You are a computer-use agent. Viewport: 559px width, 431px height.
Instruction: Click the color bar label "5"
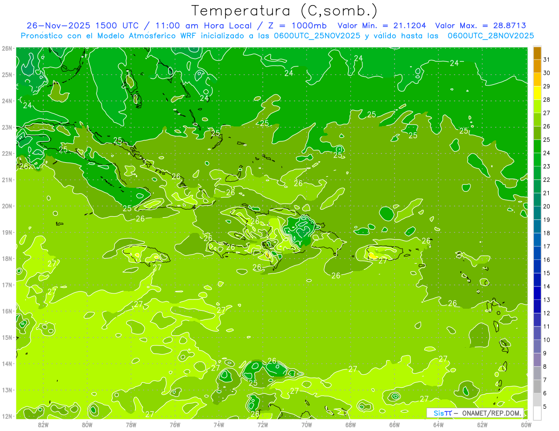click(x=545, y=407)
